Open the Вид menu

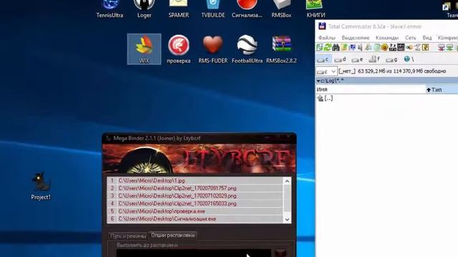pyautogui.click(x=427, y=38)
